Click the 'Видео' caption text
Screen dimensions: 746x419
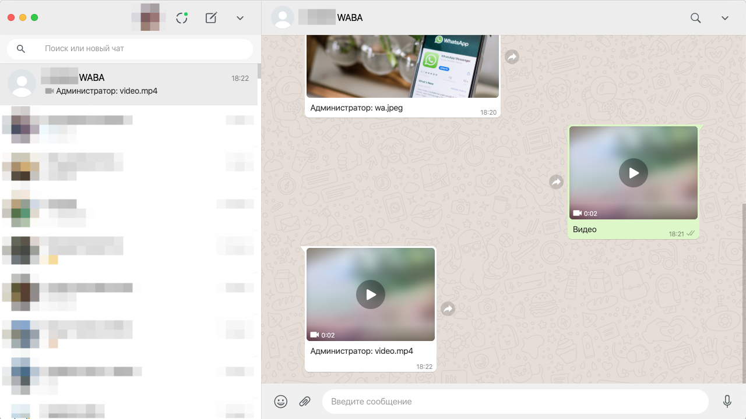(585, 229)
